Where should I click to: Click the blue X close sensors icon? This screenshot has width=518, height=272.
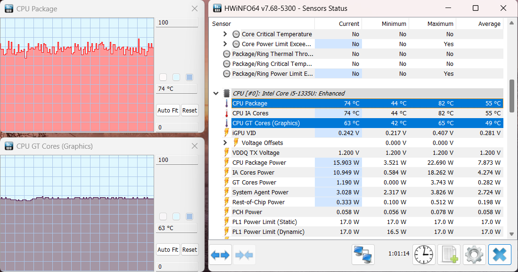pyautogui.click(x=500, y=255)
